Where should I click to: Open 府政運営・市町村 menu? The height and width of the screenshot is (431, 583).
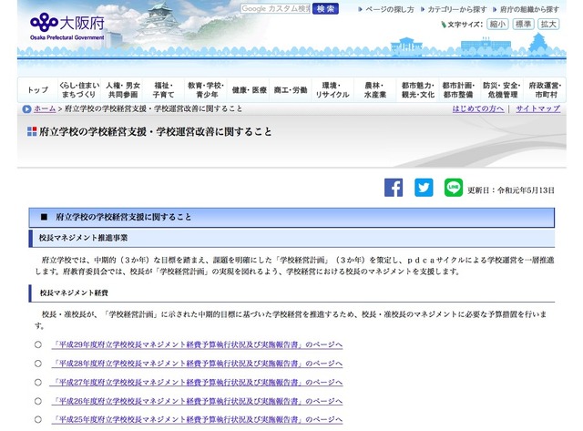[x=545, y=90]
